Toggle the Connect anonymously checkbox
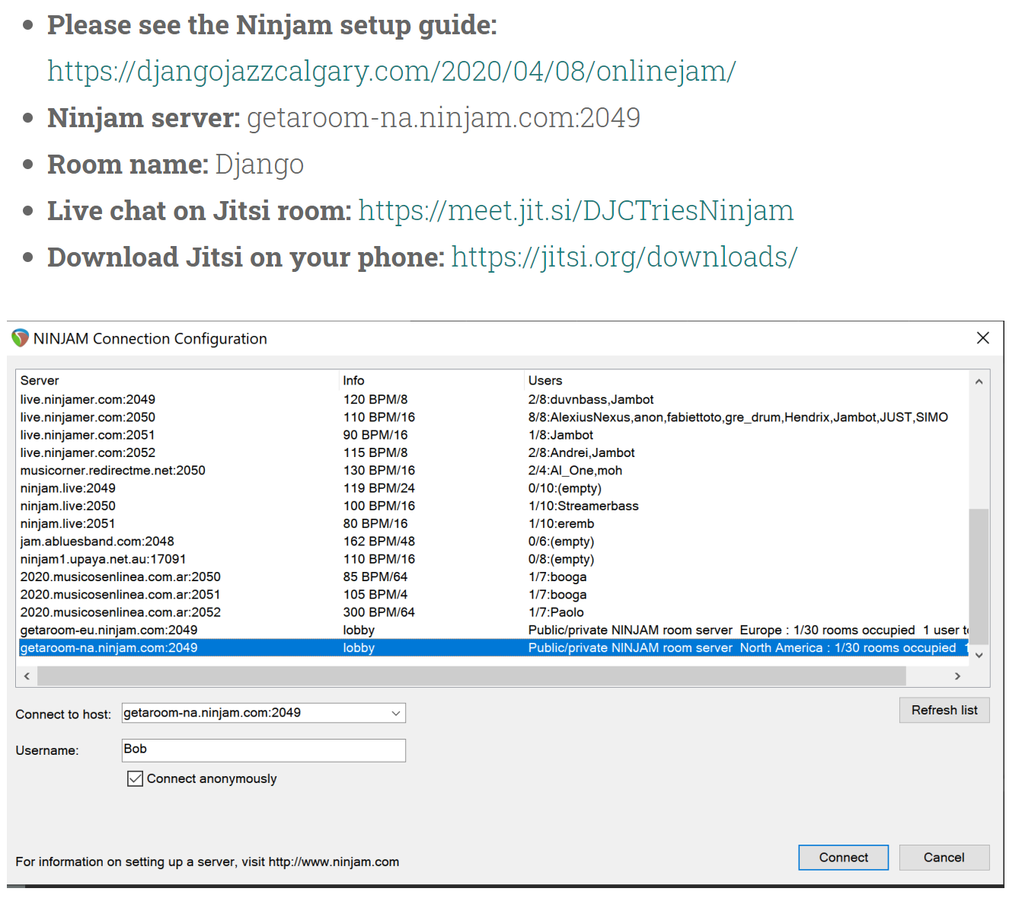 [x=135, y=778]
